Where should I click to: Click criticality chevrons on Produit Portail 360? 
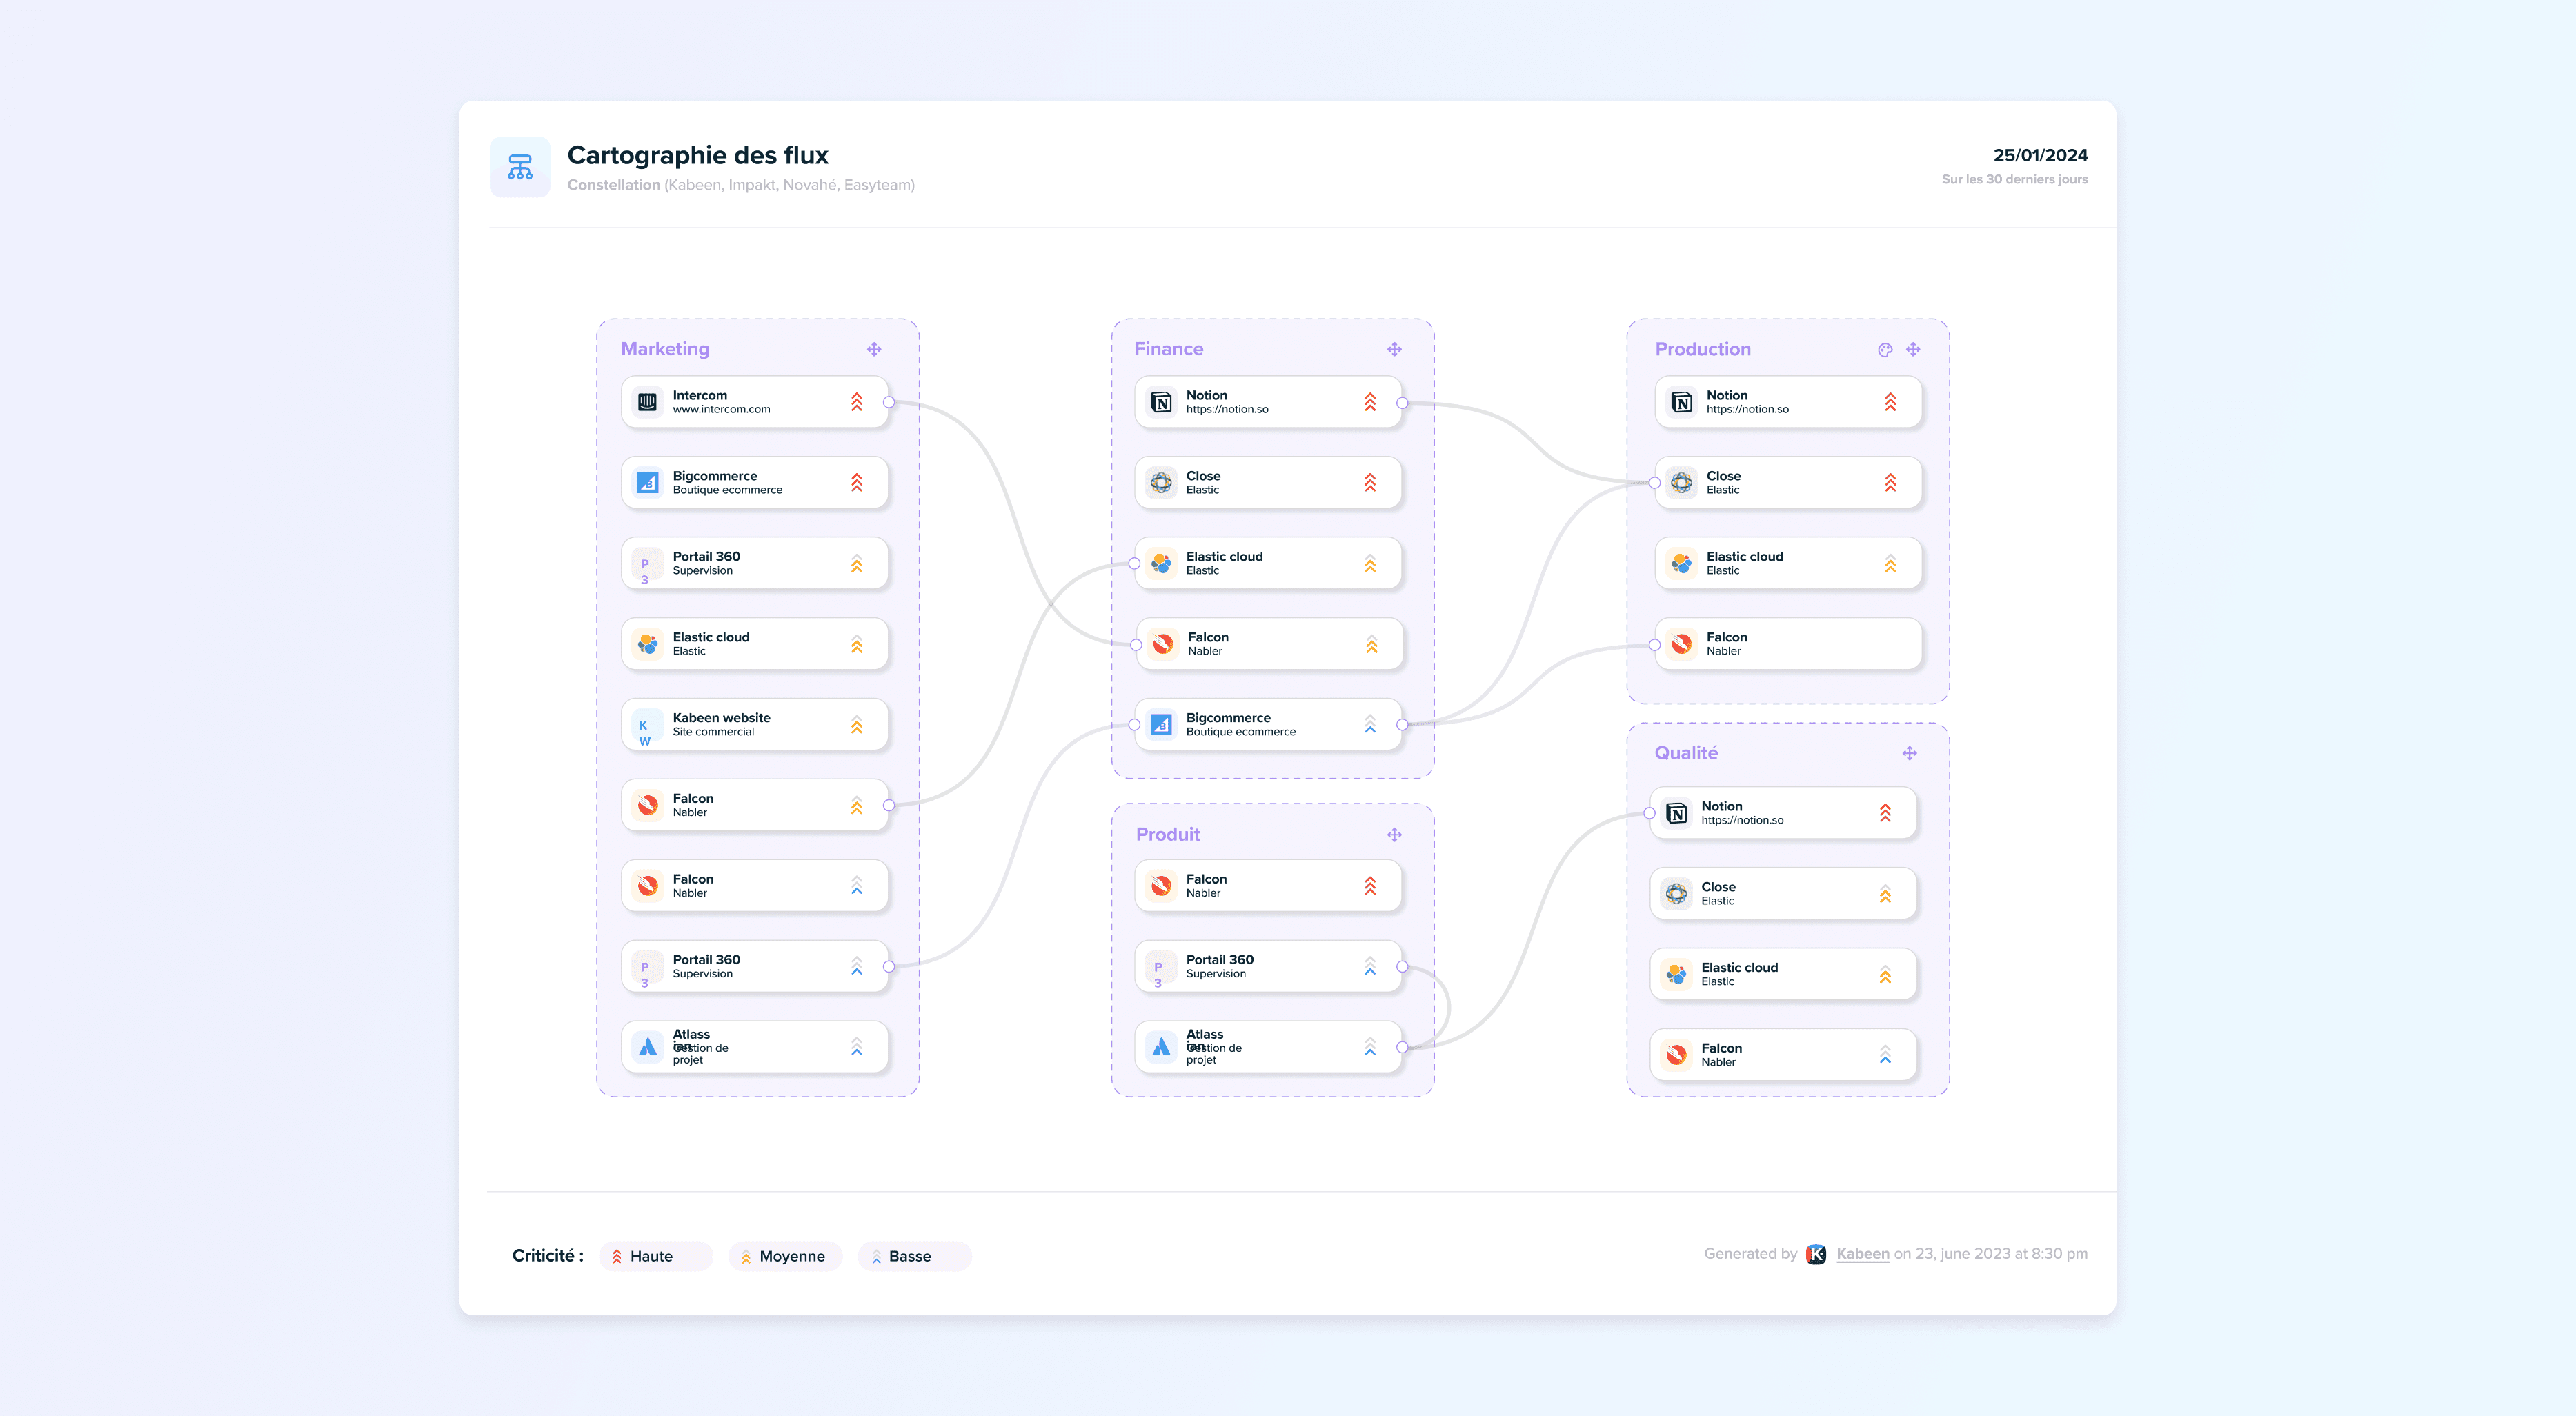pos(1370,966)
